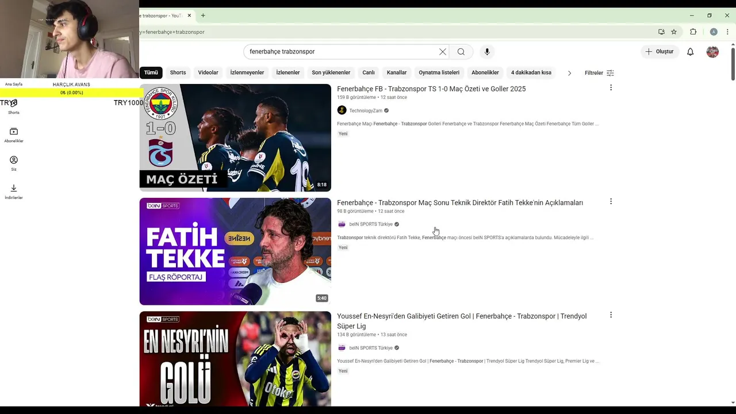
Task: Select the 4 dakikadan kısa chip
Action: coord(531,73)
